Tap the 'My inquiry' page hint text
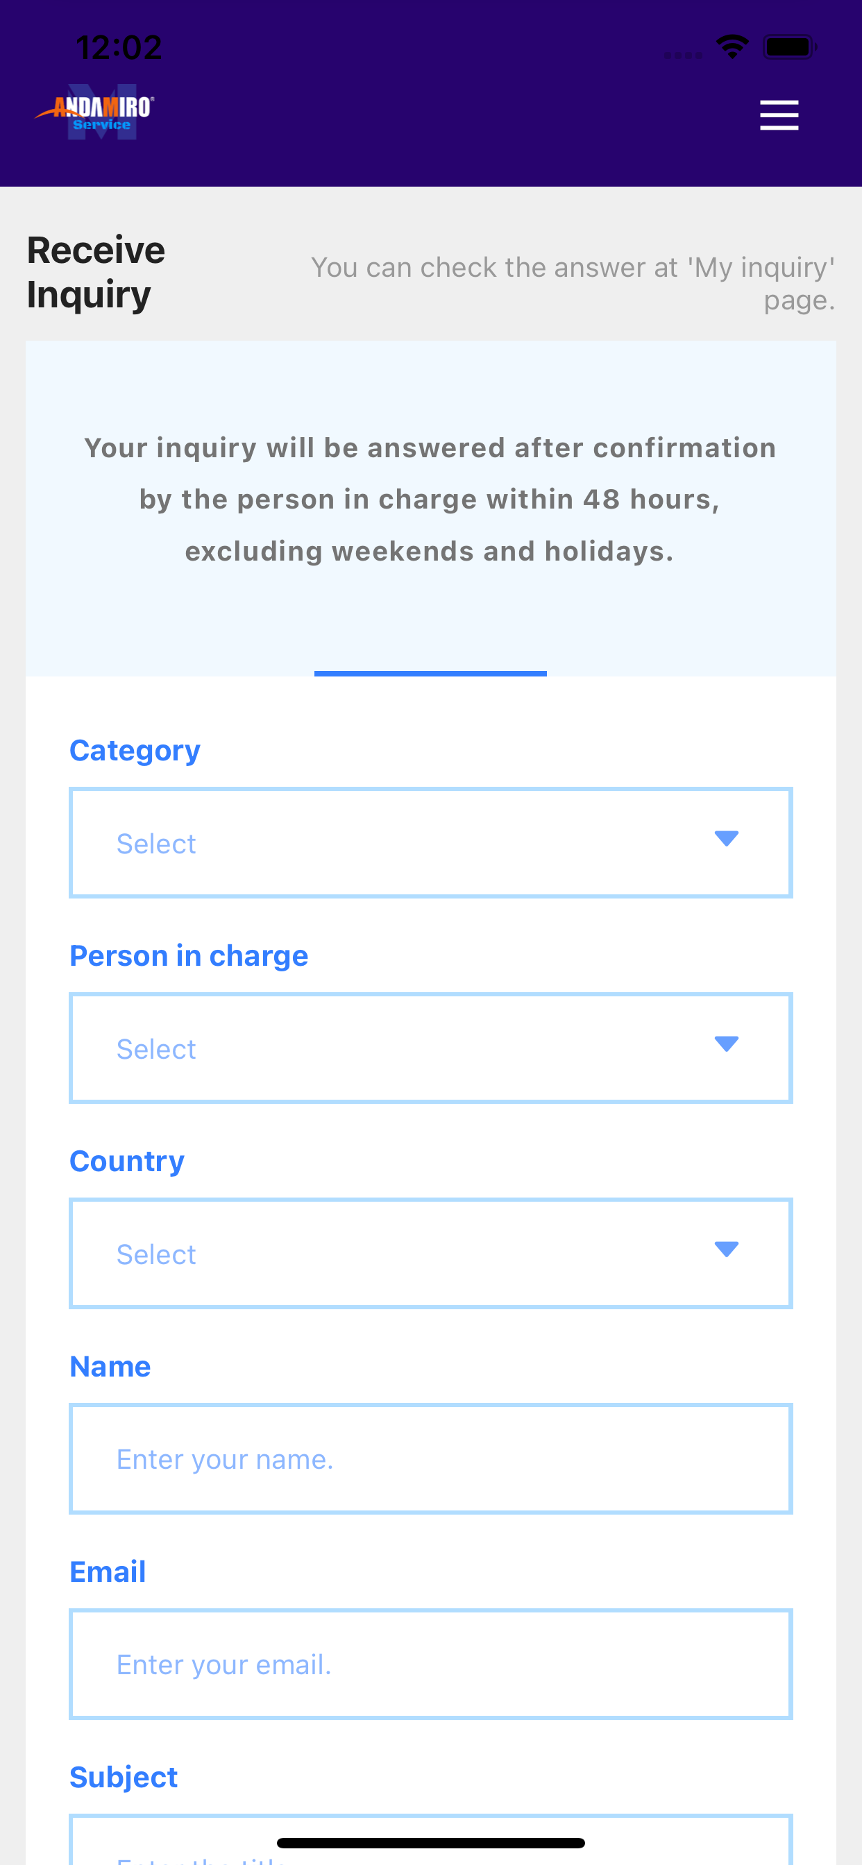 point(573,283)
